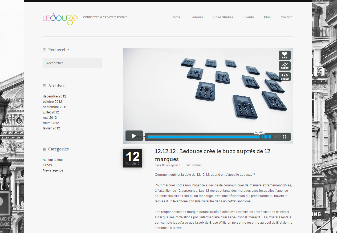Click the Recherche sidebar heading
The image size is (337, 233).
click(58, 50)
